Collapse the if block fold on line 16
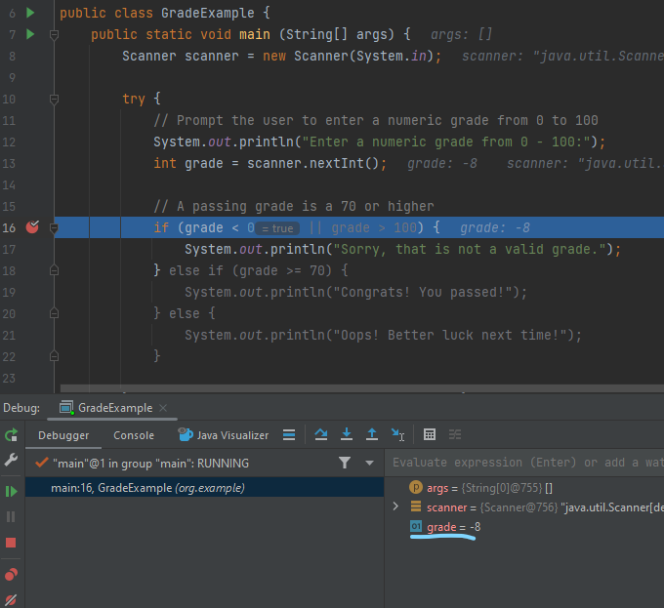Screen dimensions: 664x608 54,228
